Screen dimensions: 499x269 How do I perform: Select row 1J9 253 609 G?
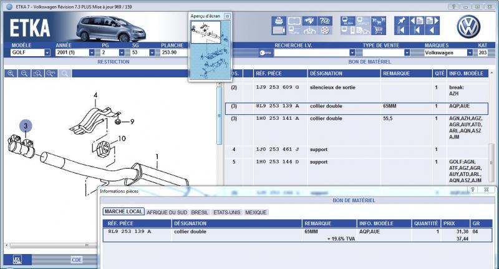pos(357,90)
